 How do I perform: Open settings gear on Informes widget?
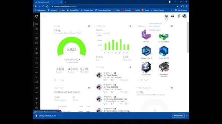(130, 26)
